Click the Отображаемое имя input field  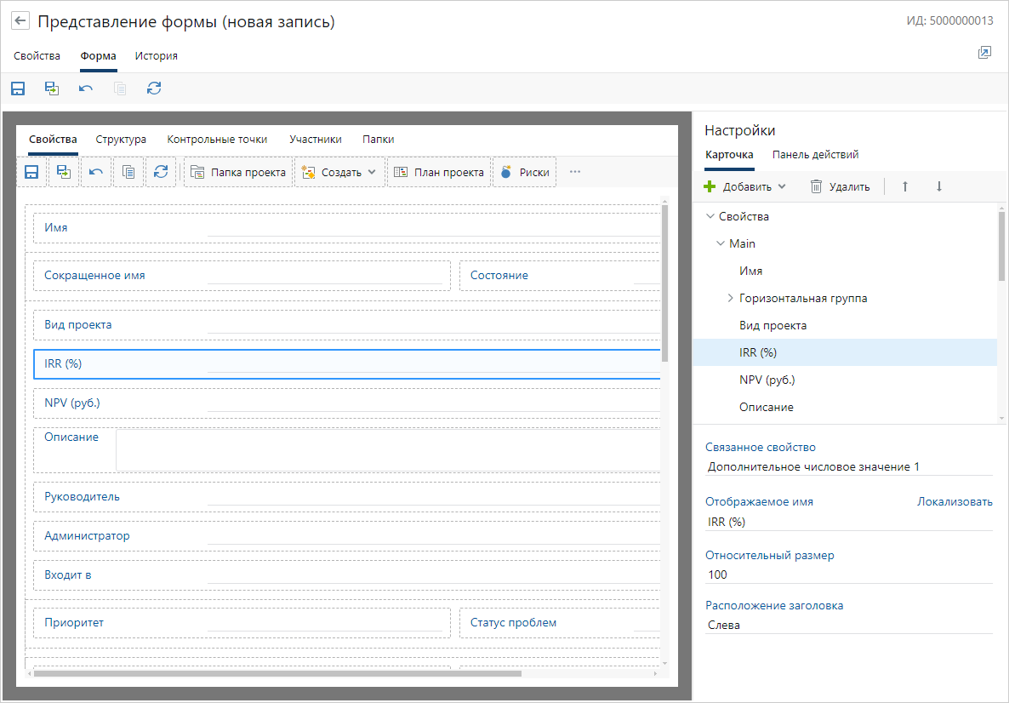[x=849, y=522]
